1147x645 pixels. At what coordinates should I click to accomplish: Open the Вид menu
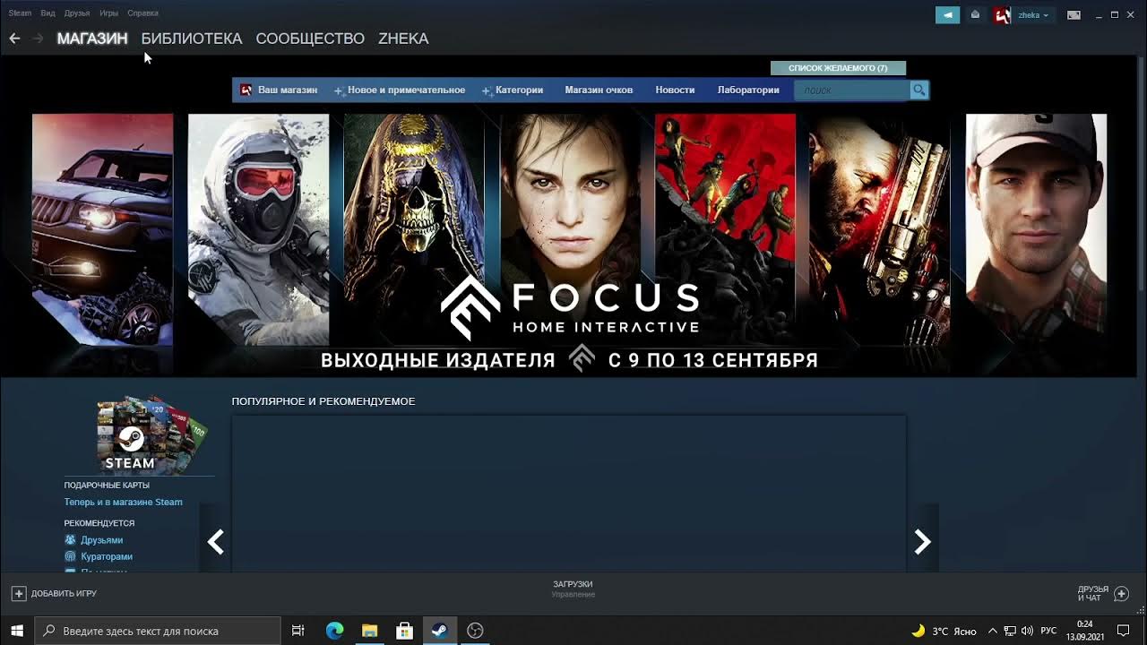(47, 13)
